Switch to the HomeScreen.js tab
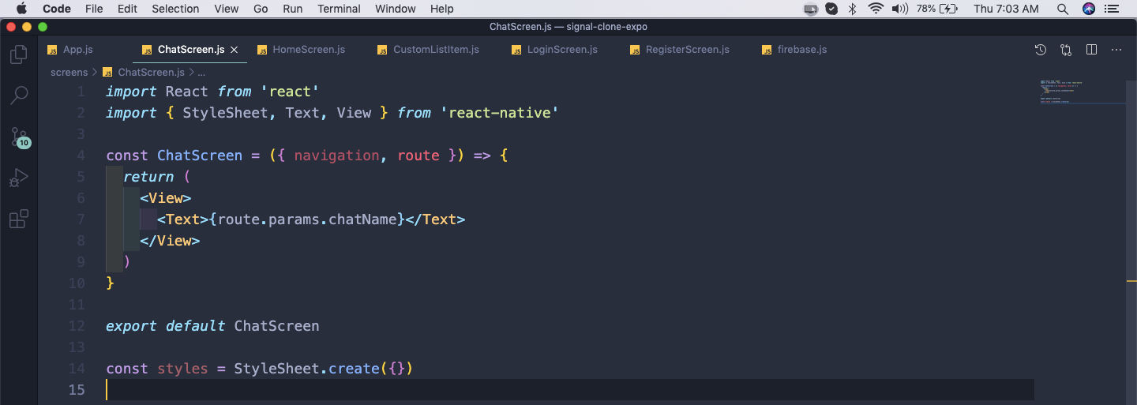The width and height of the screenshot is (1137, 405). [301, 50]
